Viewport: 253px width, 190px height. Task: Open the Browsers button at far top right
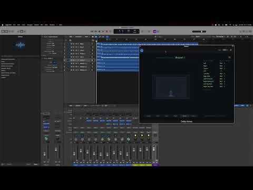point(250,32)
